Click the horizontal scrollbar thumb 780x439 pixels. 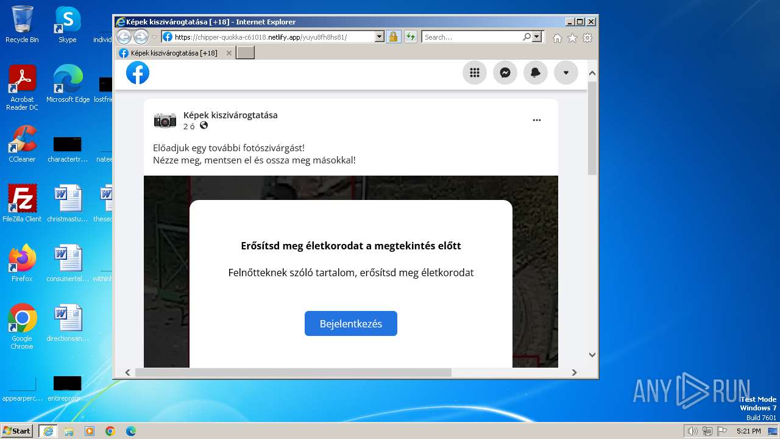[293, 373]
